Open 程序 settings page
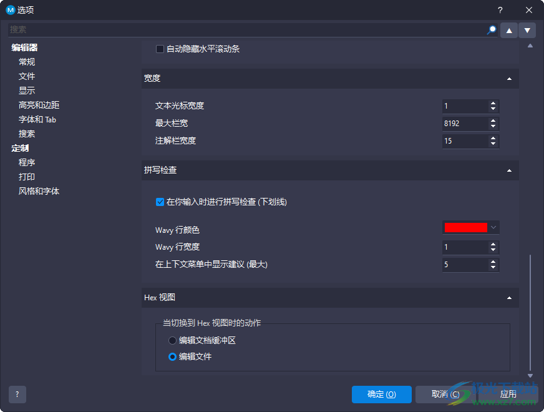Screen dimensions: 544x412 [27, 162]
